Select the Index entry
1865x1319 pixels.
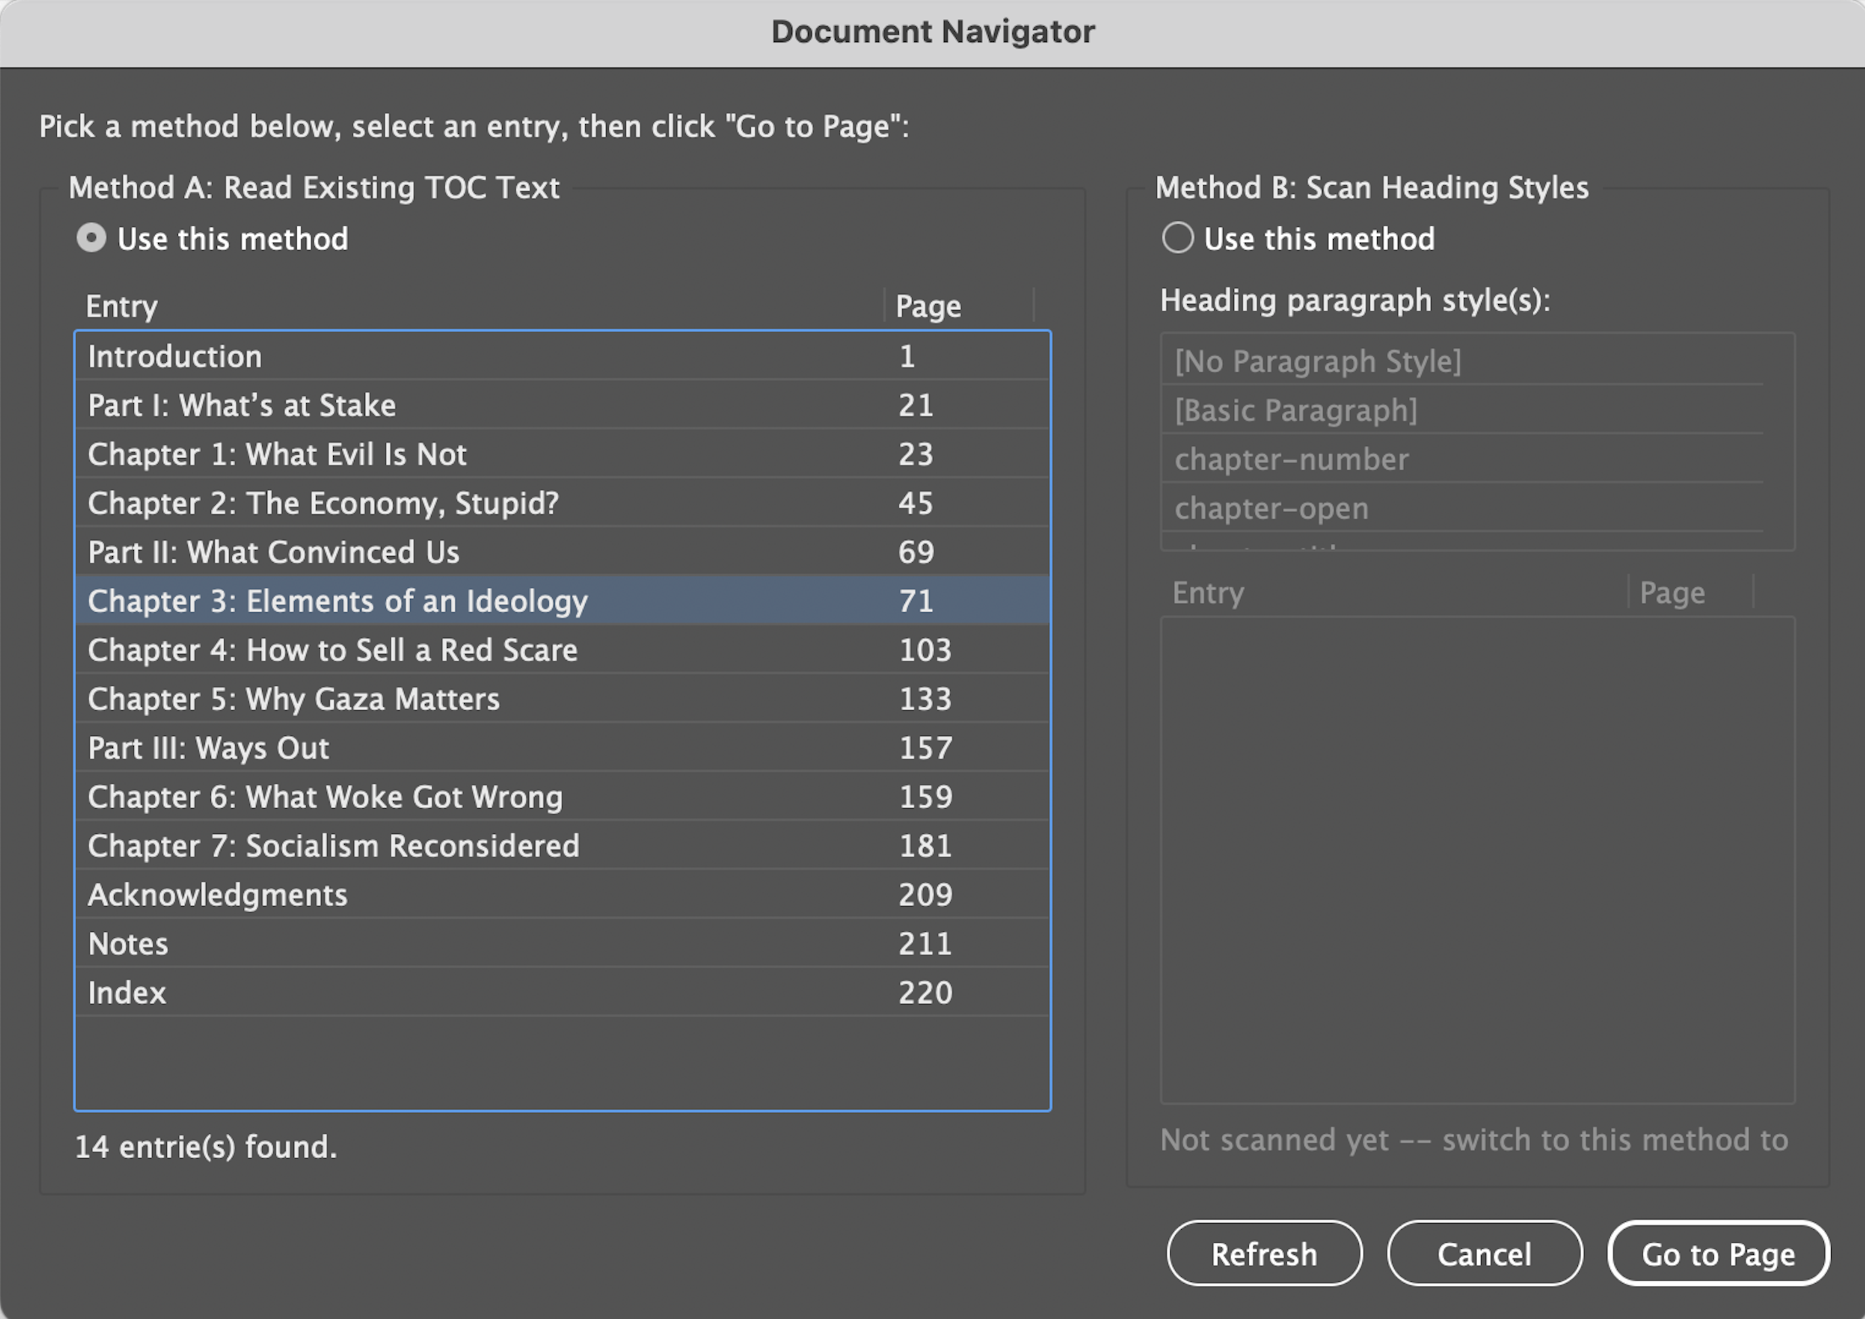pos(562,993)
